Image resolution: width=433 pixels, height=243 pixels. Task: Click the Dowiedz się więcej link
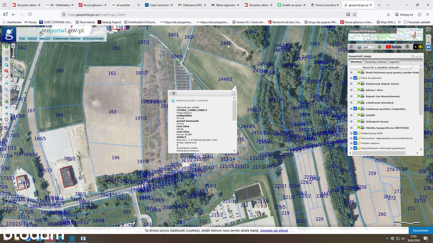(x=274, y=231)
